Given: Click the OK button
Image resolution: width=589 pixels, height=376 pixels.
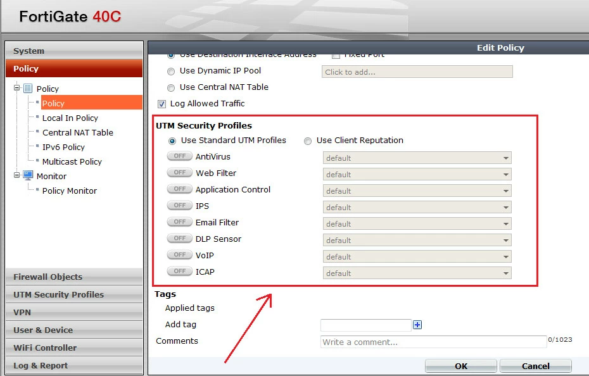Looking at the screenshot, I should click(461, 366).
